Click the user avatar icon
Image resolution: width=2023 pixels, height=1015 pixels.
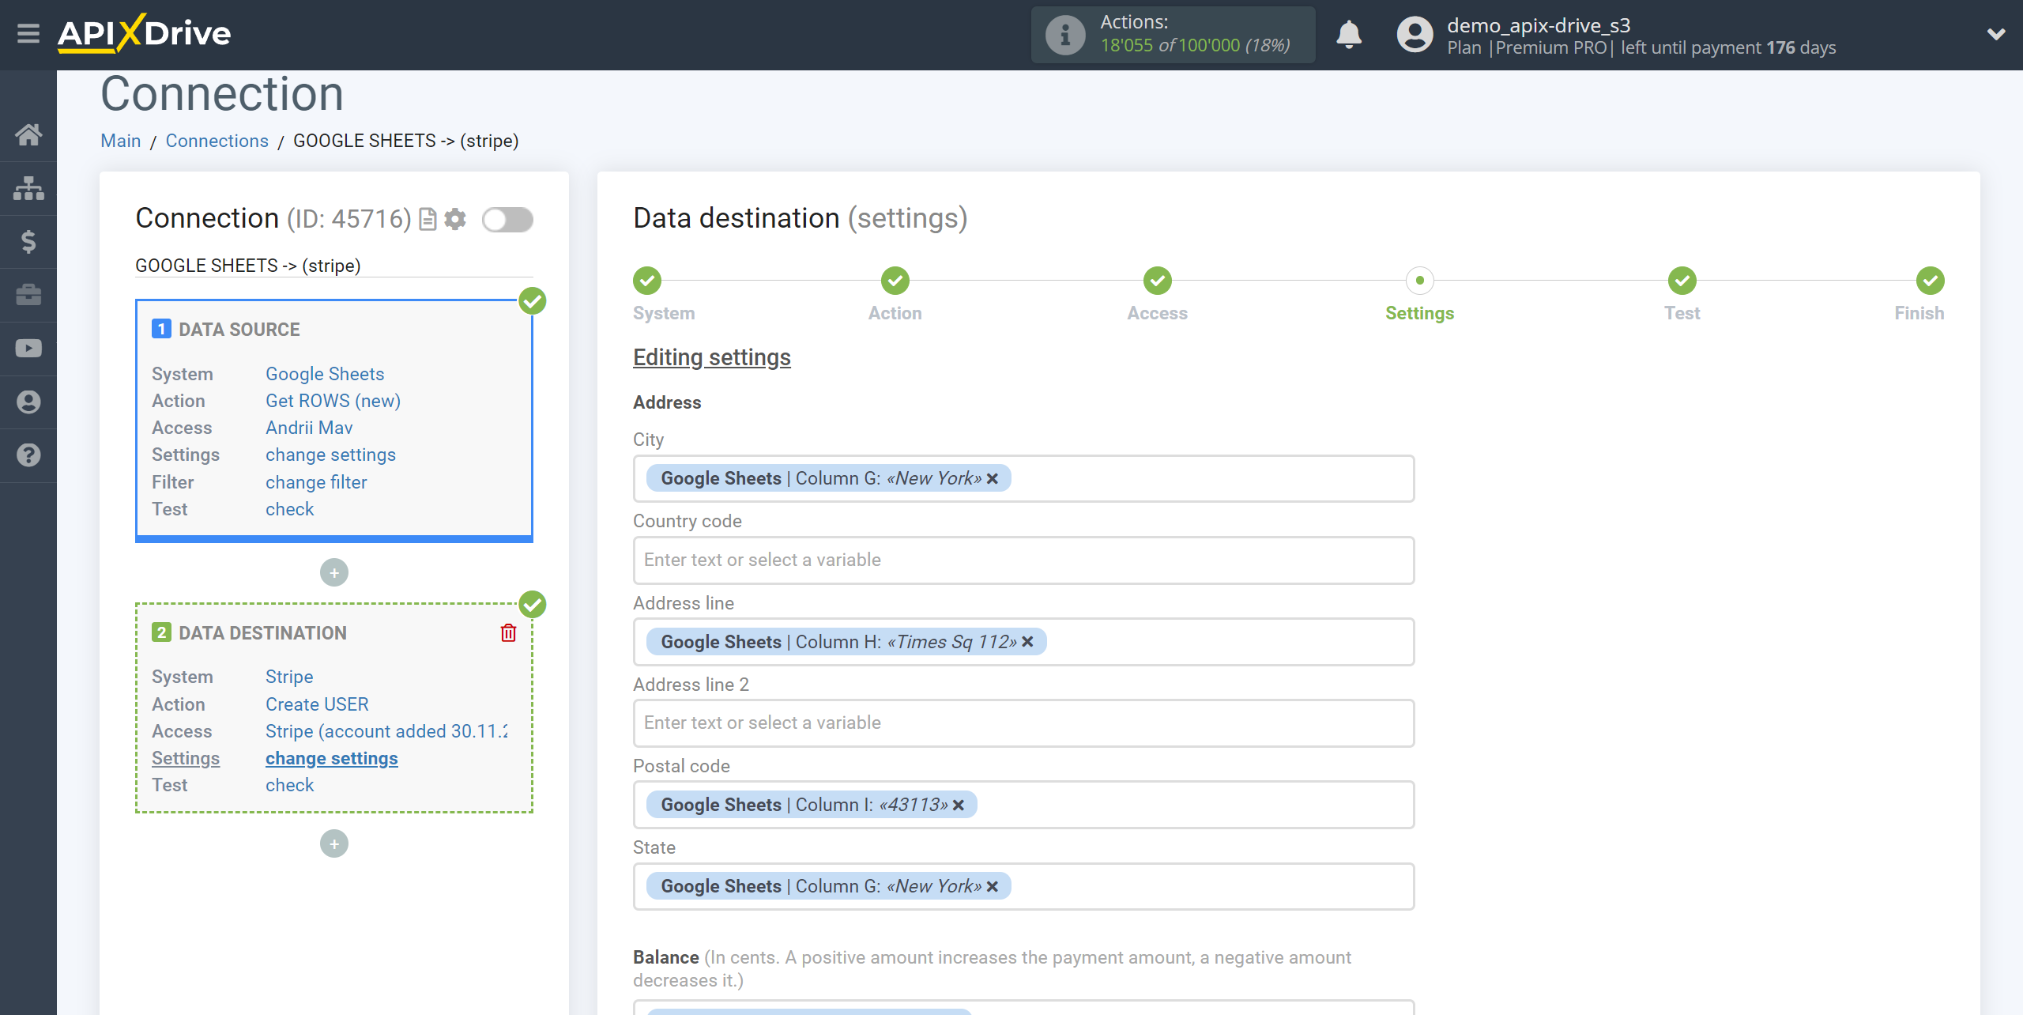click(x=1415, y=35)
